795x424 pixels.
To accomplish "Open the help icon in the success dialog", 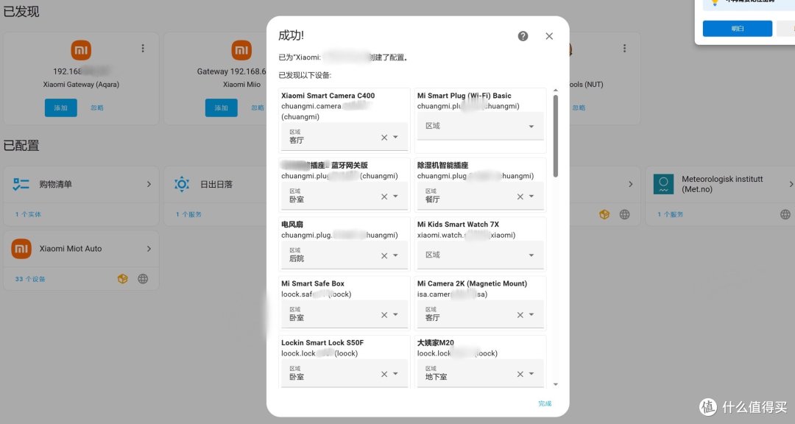I will pos(523,36).
